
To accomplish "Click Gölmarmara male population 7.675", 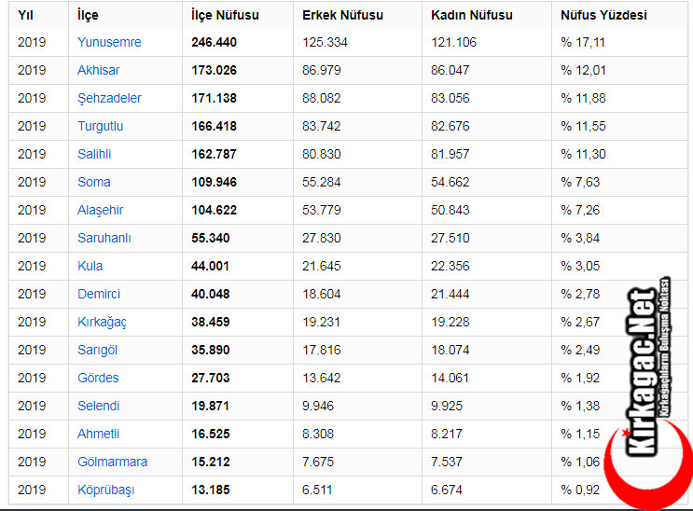I will point(318,462).
